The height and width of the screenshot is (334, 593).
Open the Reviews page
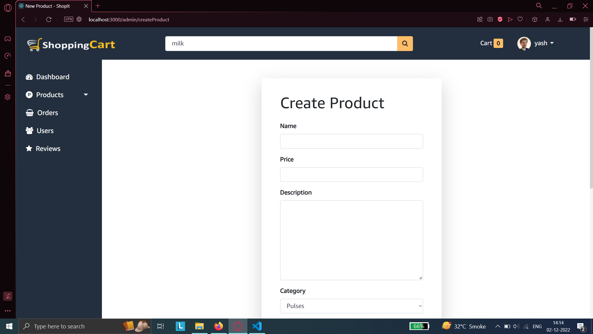click(48, 148)
